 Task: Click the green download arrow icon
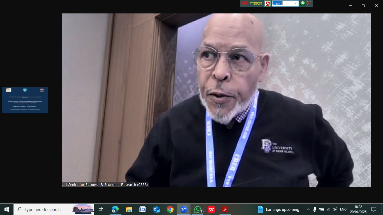pos(303,4)
